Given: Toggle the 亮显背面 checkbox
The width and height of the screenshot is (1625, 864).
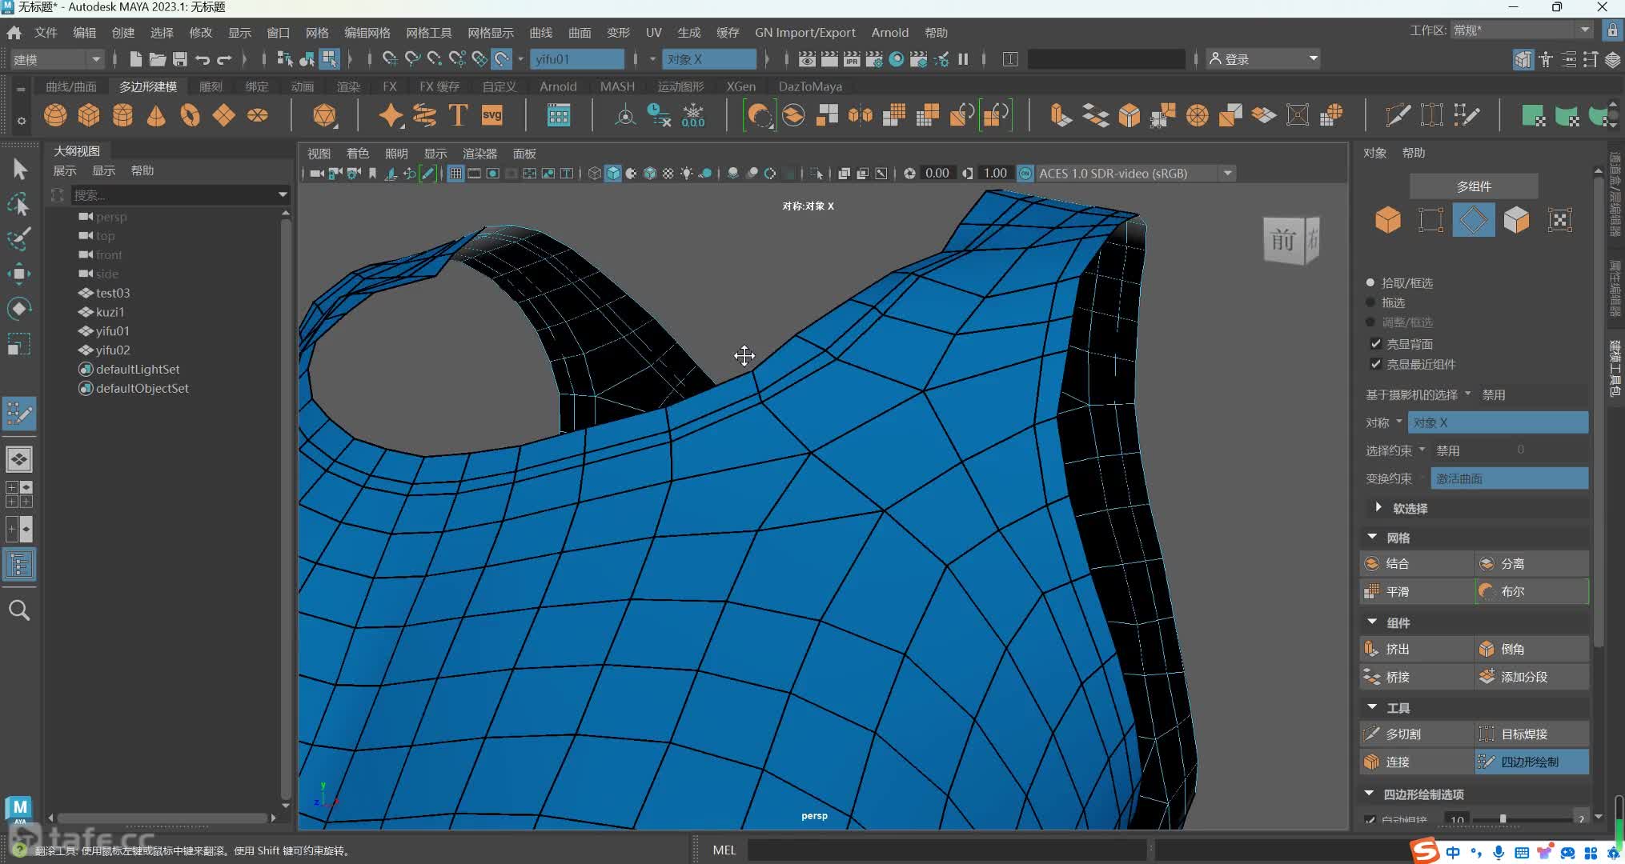Looking at the screenshot, I should pyautogui.click(x=1376, y=344).
